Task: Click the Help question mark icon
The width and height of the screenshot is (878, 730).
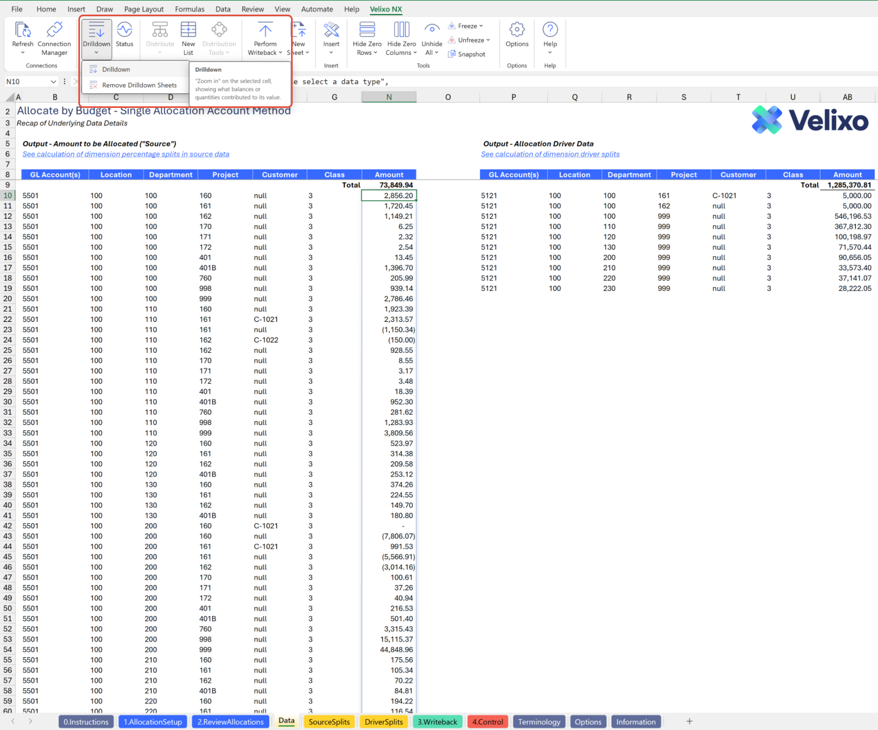Action: pos(550,30)
